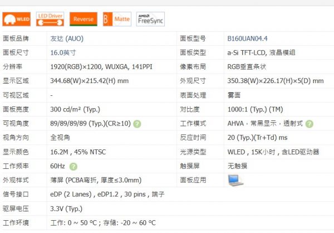Click green help icon beside 60Hz
334x233 pixels.
click(73, 166)
